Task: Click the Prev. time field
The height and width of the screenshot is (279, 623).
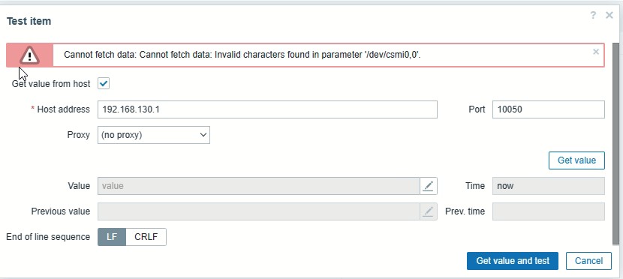Action: coord(549,211)
